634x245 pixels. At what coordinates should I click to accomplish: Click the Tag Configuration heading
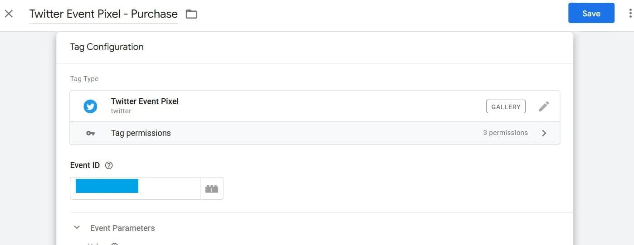[107, 47]
